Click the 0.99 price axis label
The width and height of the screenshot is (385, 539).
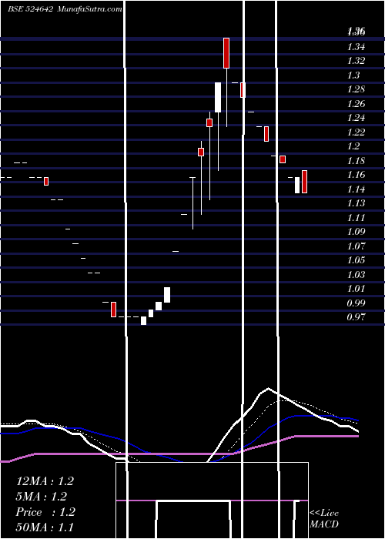[356, 303]
